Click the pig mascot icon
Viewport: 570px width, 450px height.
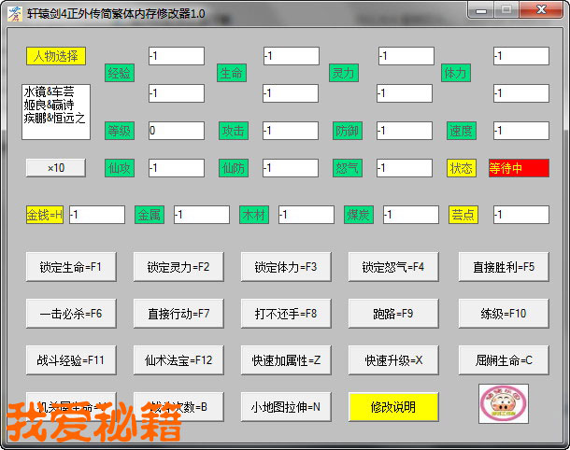pyautogui.click(x=504, y=403)
